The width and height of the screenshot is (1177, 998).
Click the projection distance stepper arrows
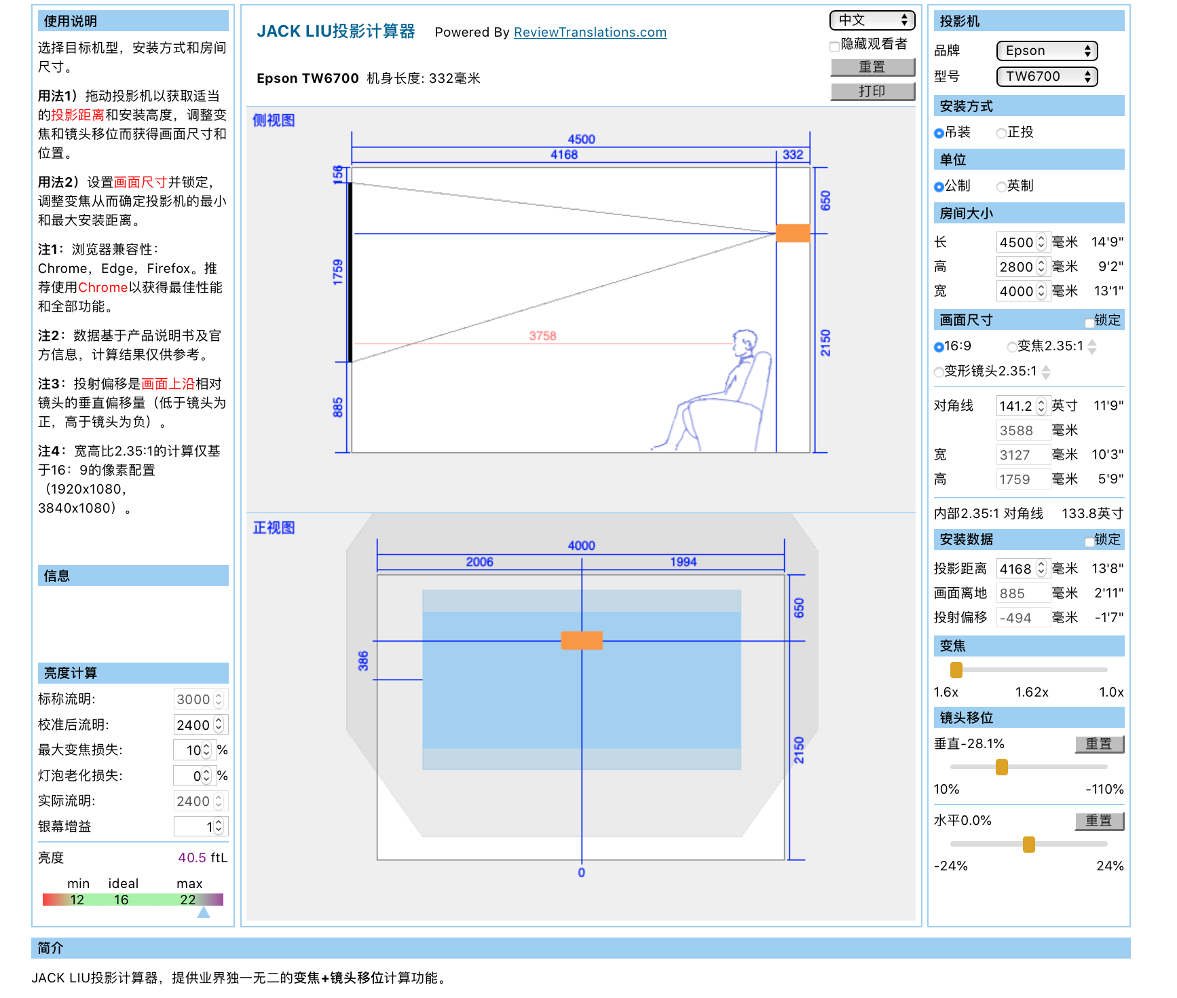click(x=1041, y=569)
